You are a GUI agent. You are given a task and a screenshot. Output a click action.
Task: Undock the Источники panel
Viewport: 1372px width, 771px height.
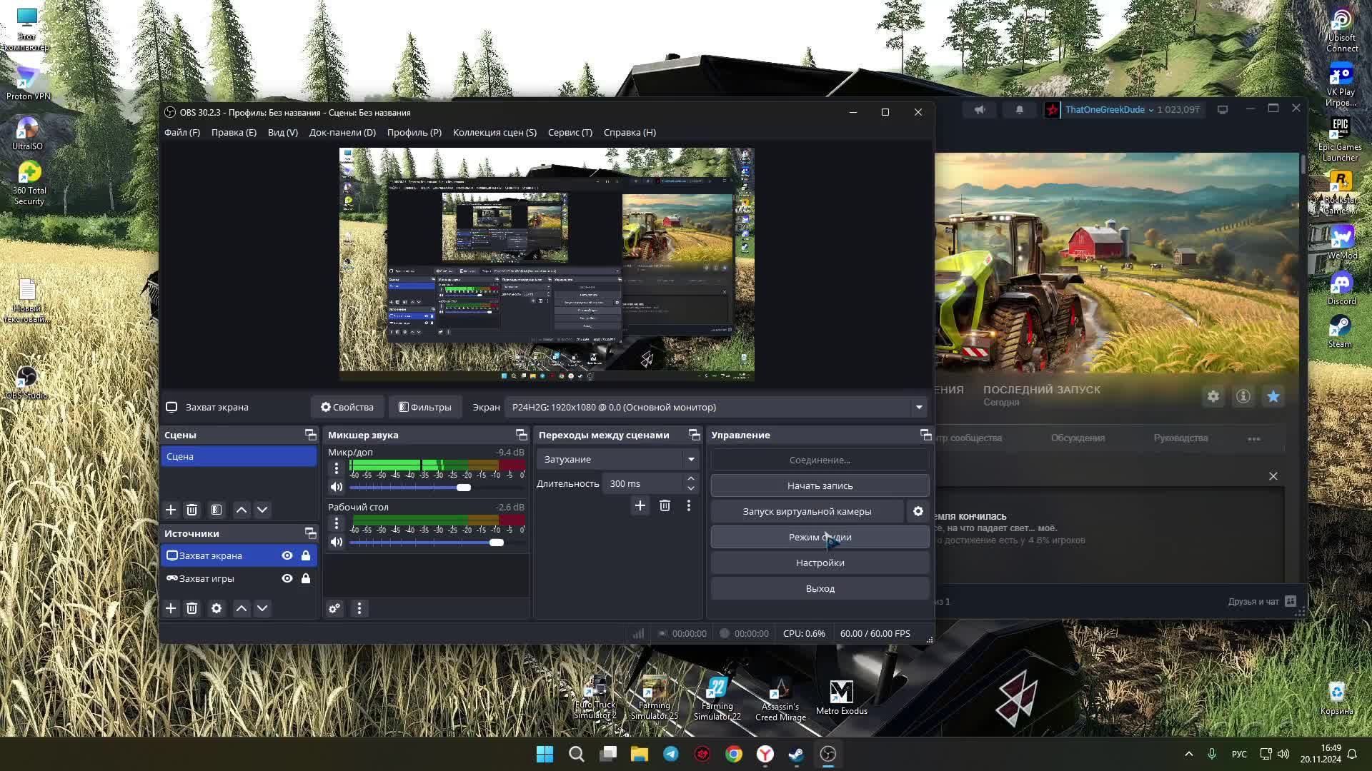[310, 533]
